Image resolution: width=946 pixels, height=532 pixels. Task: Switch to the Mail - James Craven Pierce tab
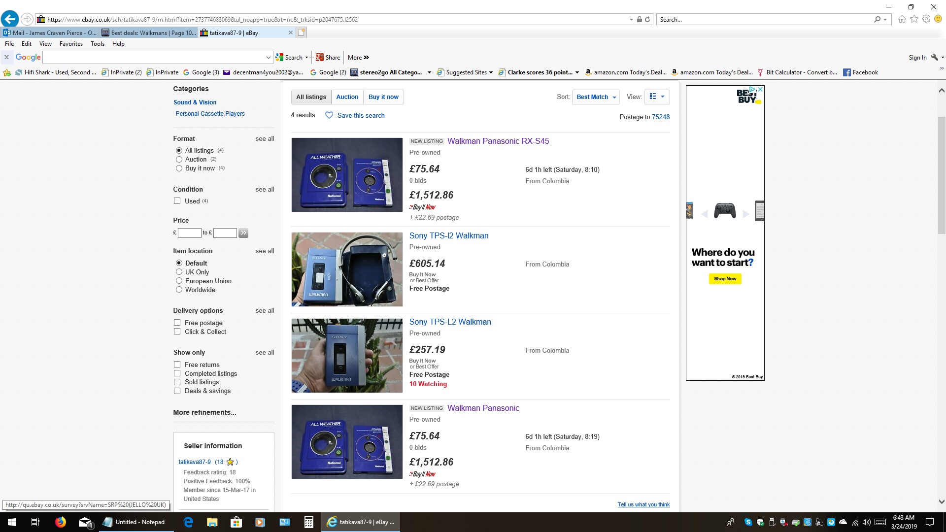pyautogui.click(x=50, y=33)
